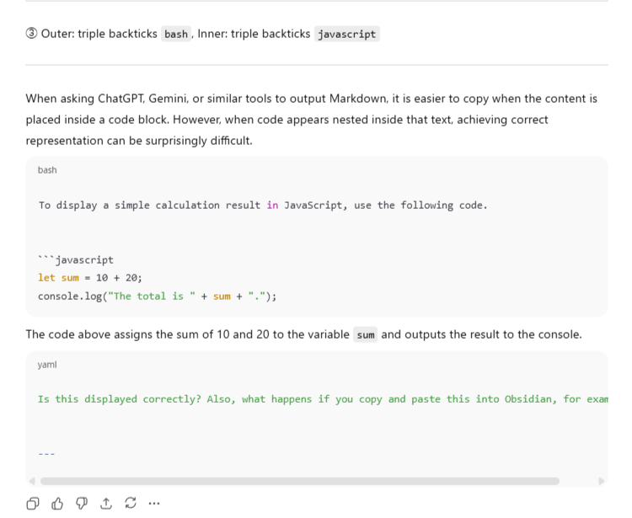
Task: Click the blue '---' separator in the yaml block
Action: coord(46,453)
